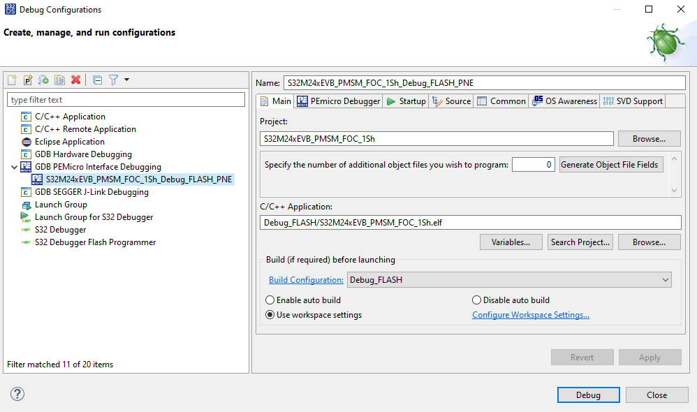The image size is (697, 412).
Task: Collapse all items in the configurations tree
Action: coord(97,80)
